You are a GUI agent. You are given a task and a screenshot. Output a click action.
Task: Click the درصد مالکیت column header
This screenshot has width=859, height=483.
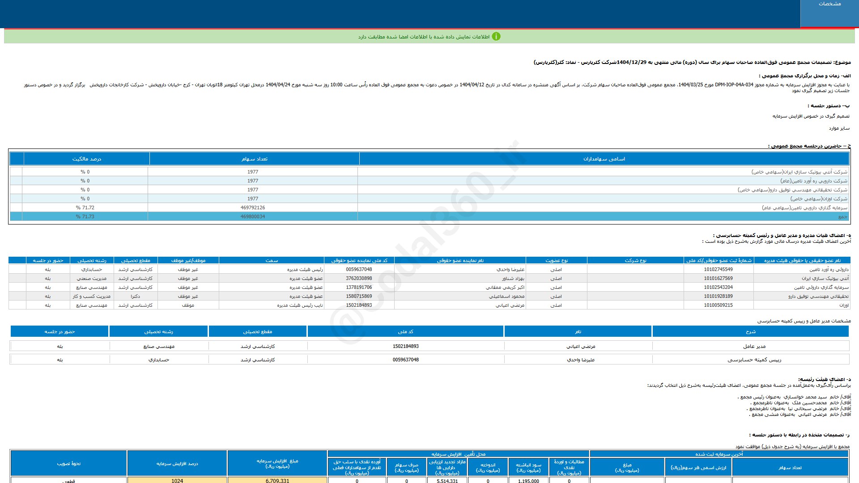(86, 159)
